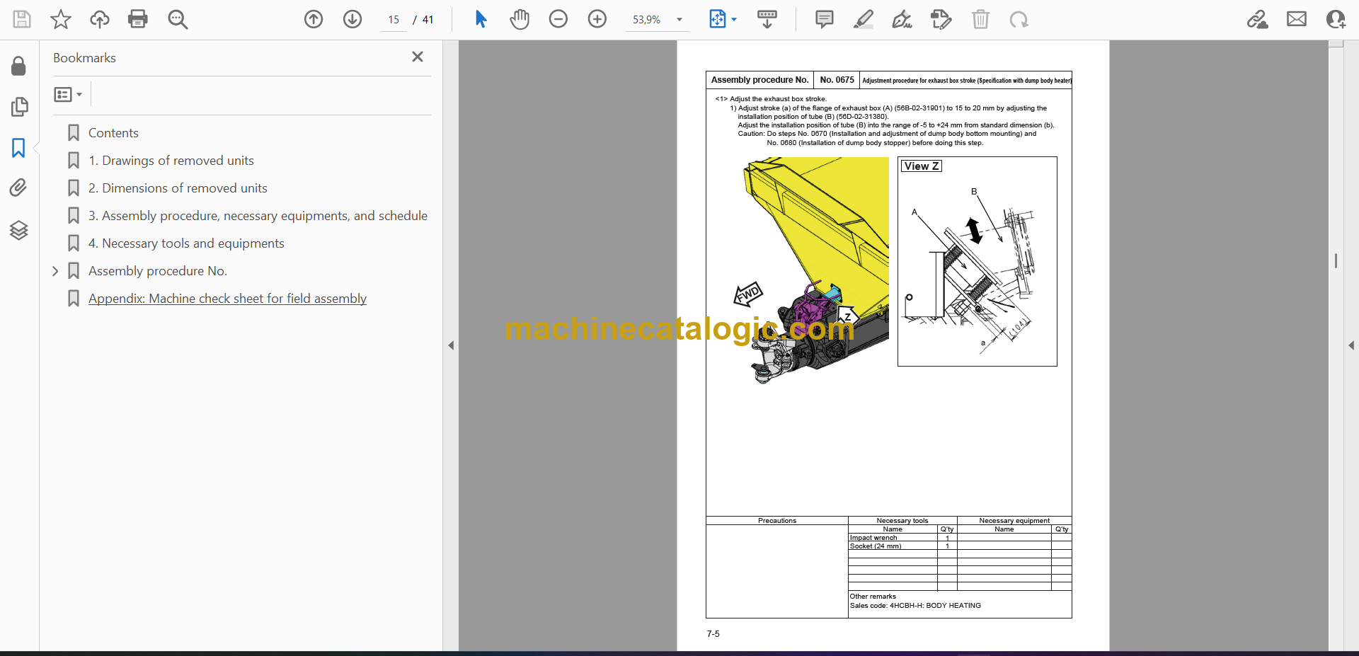The image size is (1359, 656).
Task: Add file to starred favorites
Action: 61,19
